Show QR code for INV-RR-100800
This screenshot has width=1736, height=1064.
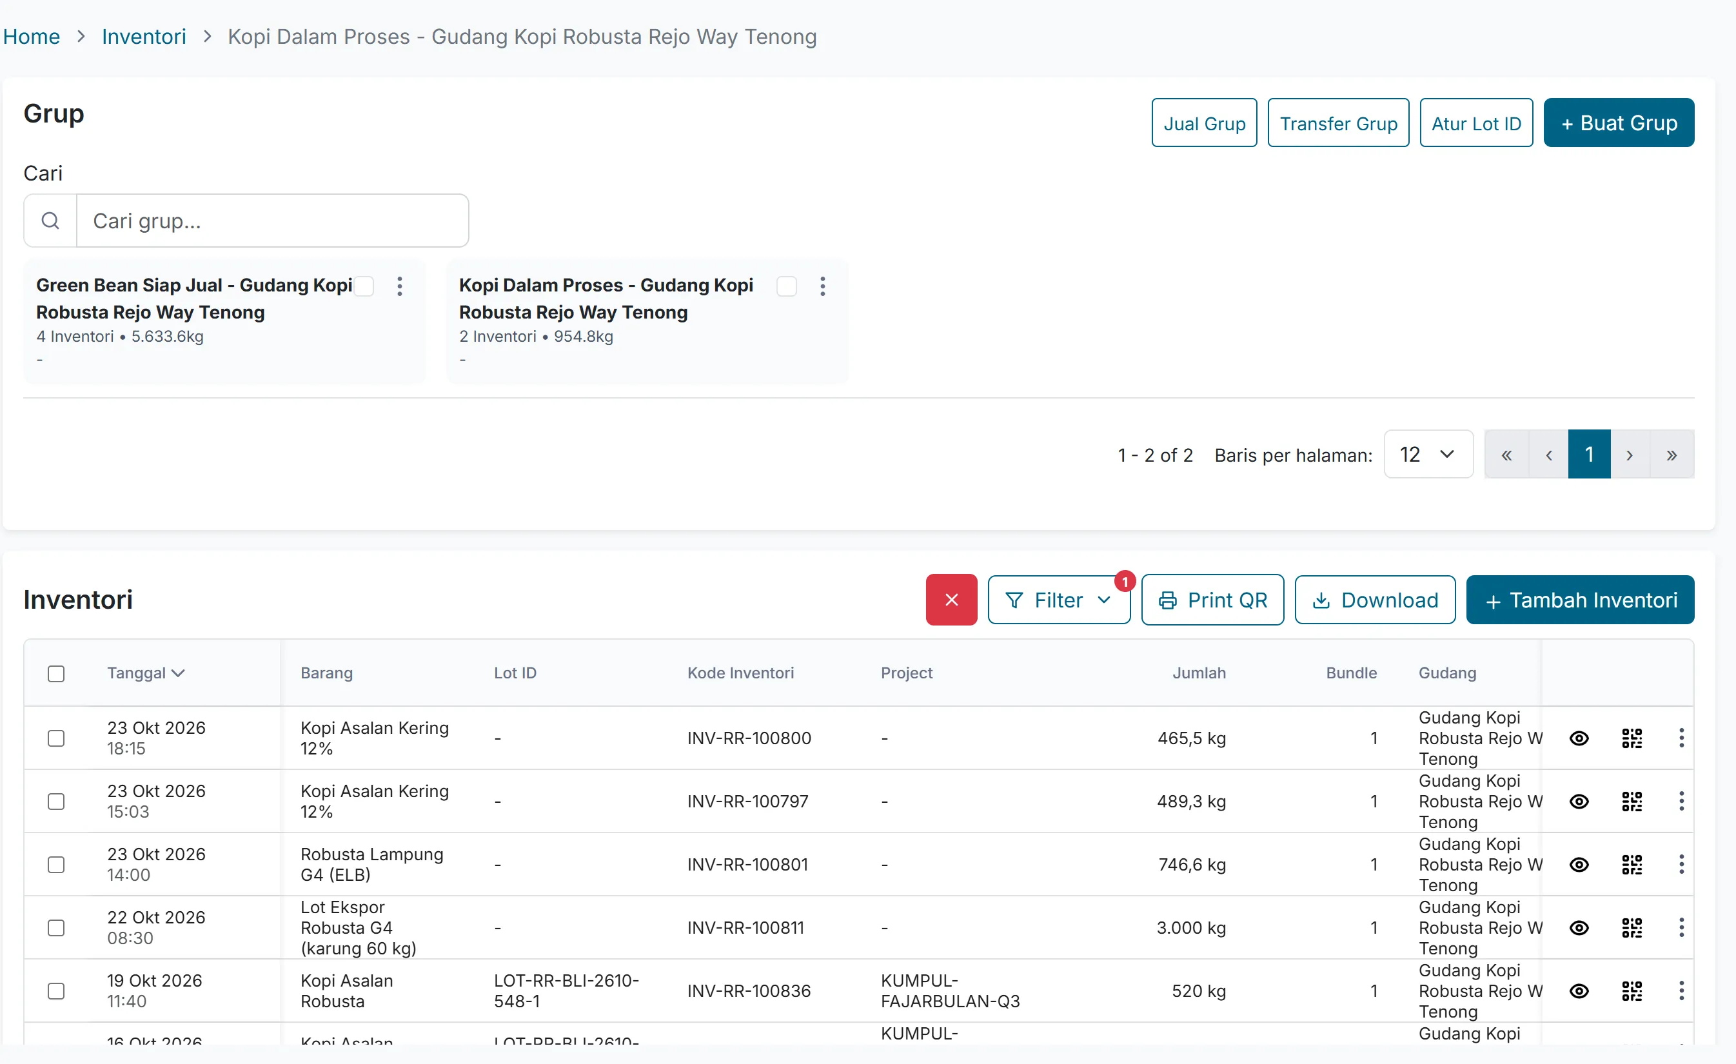(x=1632, y=738)
